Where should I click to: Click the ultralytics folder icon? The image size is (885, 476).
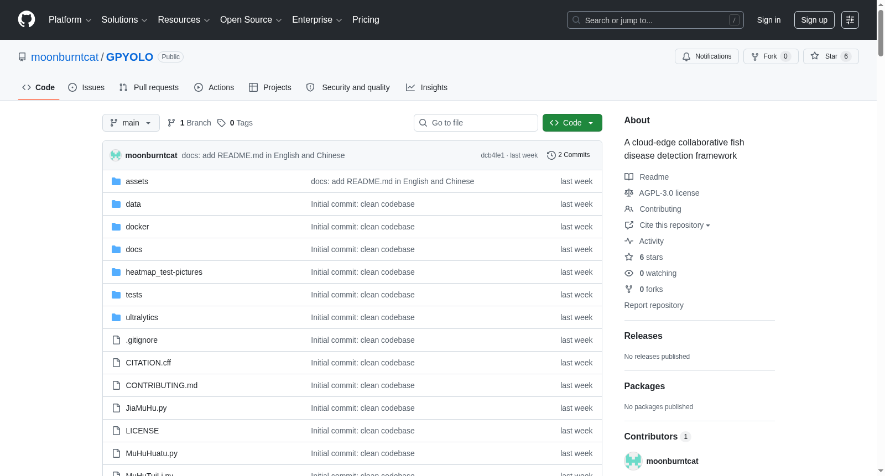click(x=116, y=317)
